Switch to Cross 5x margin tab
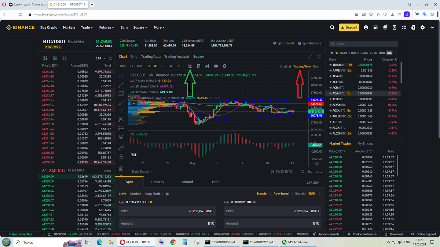440x247 pixels. coord(158,182)
